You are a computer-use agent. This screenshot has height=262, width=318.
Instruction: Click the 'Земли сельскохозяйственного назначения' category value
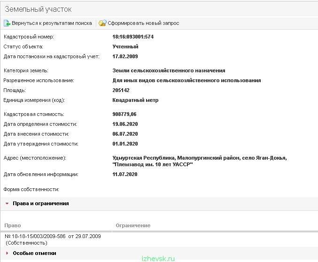point(169,70)
